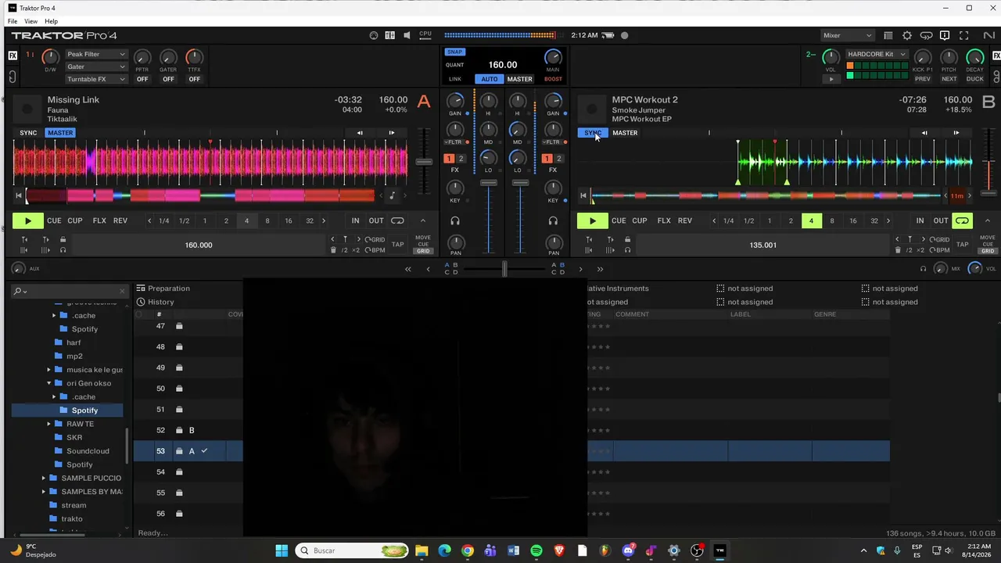Select the Soundcloud folder
The image size is (1001, 563).
(x=88, y=451)
